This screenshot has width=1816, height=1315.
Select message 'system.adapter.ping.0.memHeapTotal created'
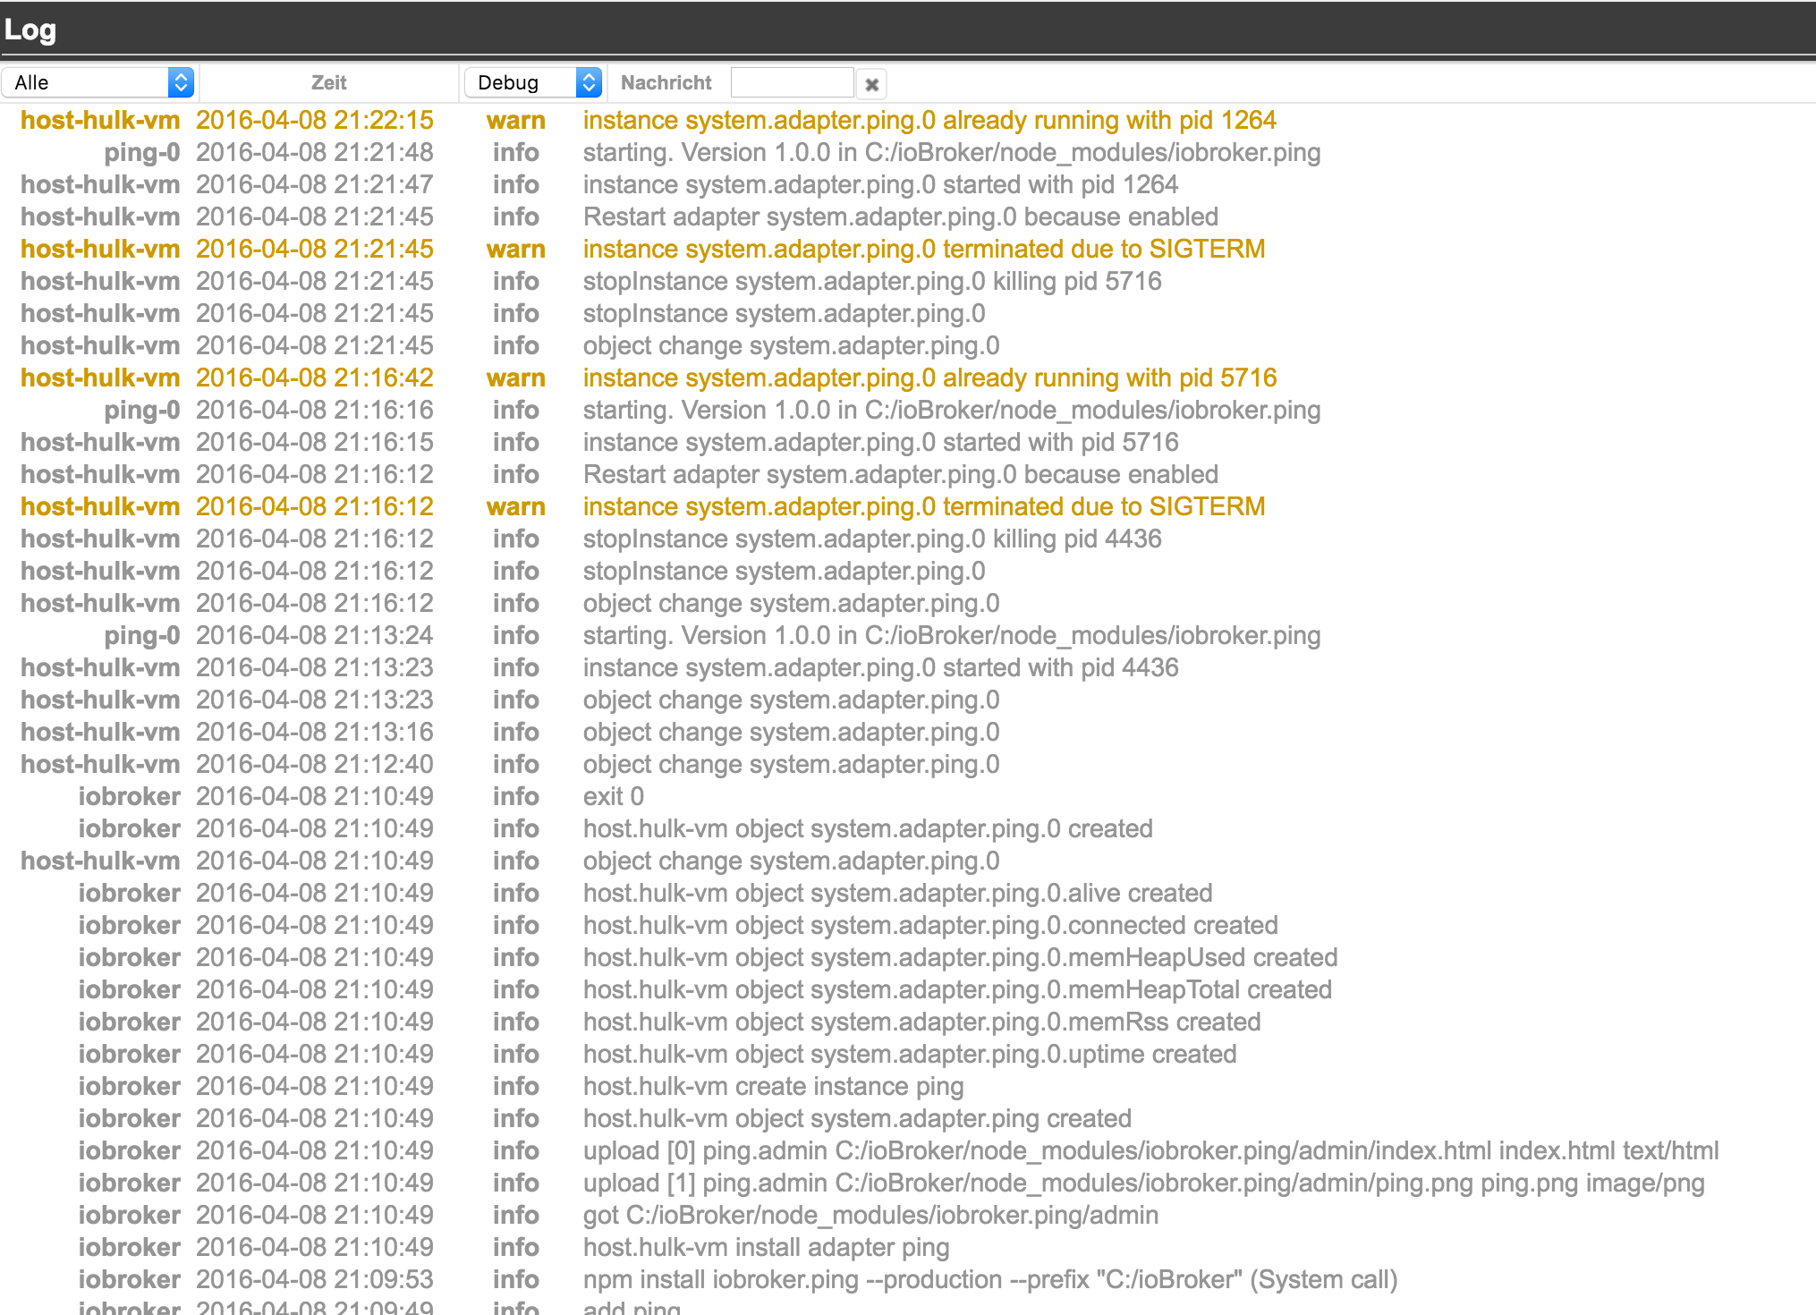pyautogui.click(x=957, y=989)
